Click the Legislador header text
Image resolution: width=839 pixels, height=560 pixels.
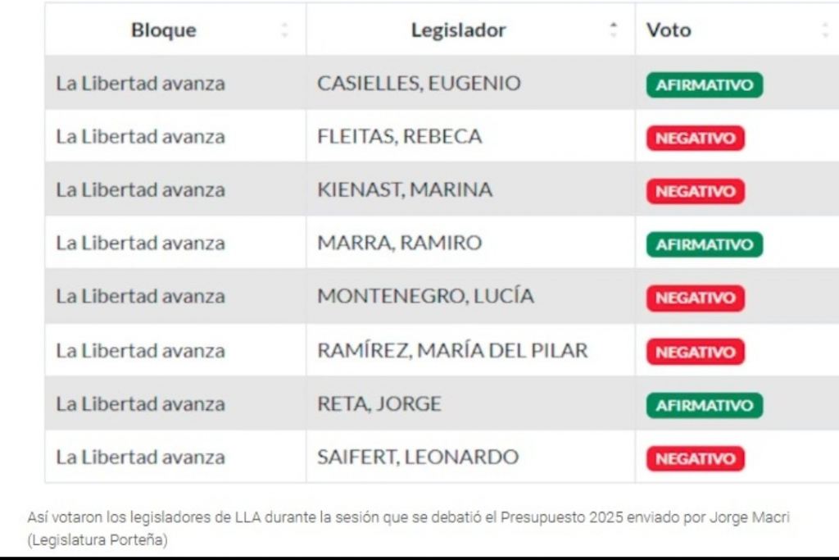(x=458, y=30)
